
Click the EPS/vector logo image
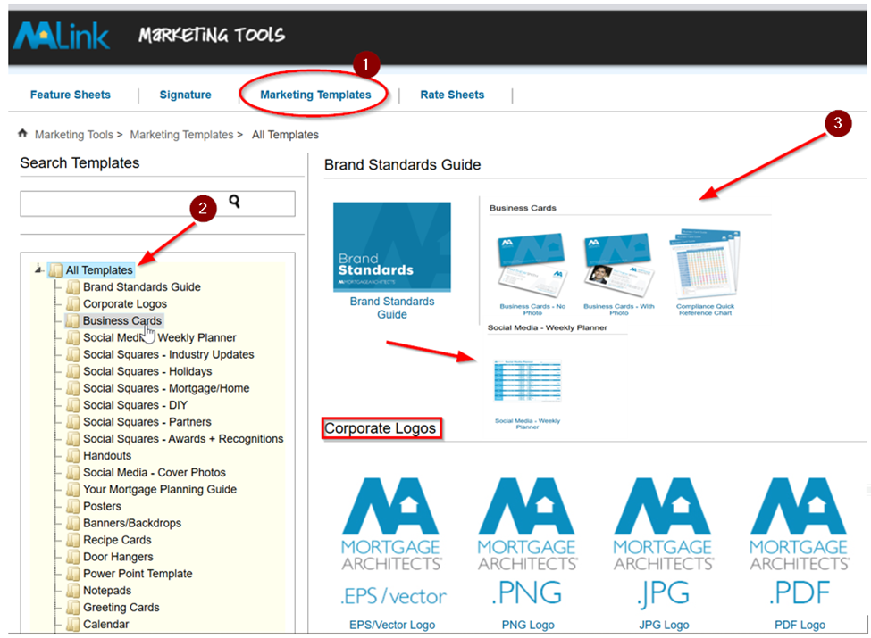[392, 542]
